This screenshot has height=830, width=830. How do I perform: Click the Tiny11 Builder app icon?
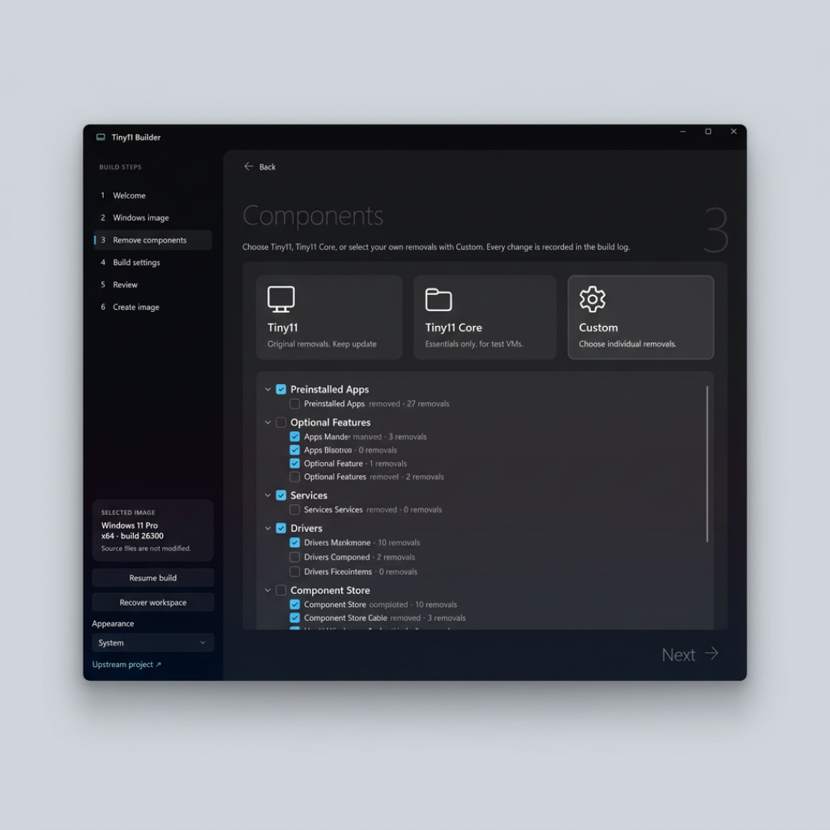click(x=101, y=137)
